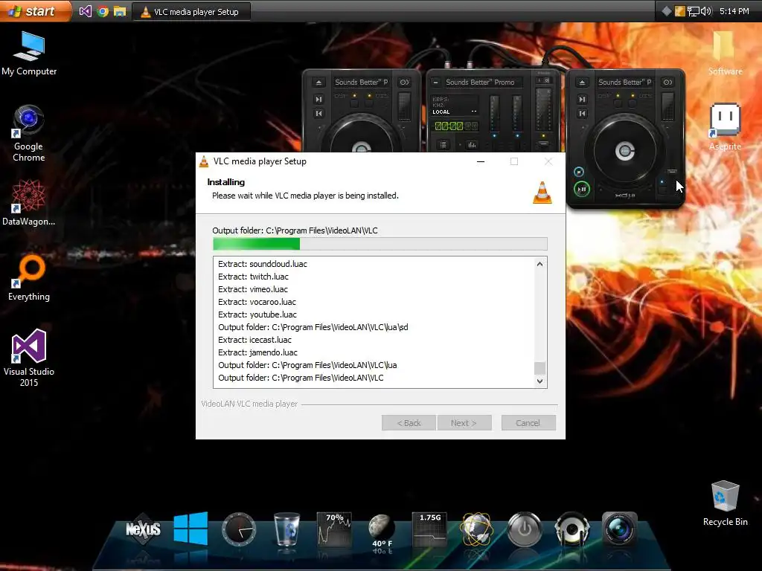
Task: Click eject on the right deck of DJ widget
Action: (582, 83)
